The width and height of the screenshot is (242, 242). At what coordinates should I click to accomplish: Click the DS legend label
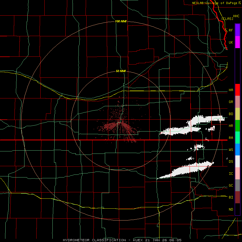point(231,162)
